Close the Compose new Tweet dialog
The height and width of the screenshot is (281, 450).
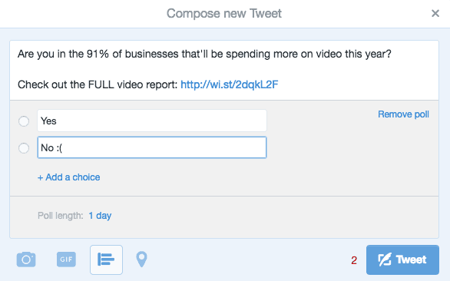click(x=435, y=13)
